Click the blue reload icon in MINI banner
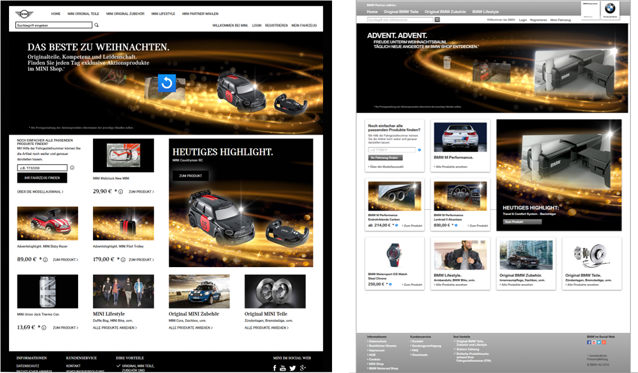 [167, 83]
